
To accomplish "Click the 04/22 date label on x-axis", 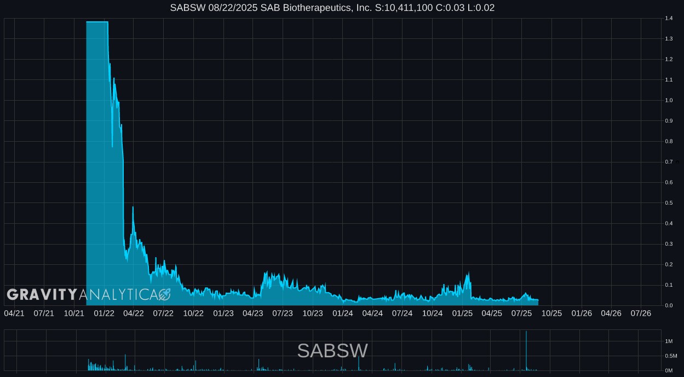I will click(134, 313).
